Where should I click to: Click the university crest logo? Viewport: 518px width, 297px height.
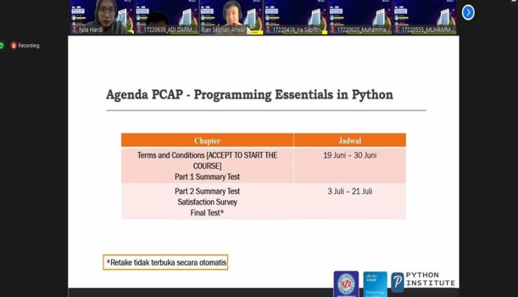pyautogui.click(x=346, y=284)
